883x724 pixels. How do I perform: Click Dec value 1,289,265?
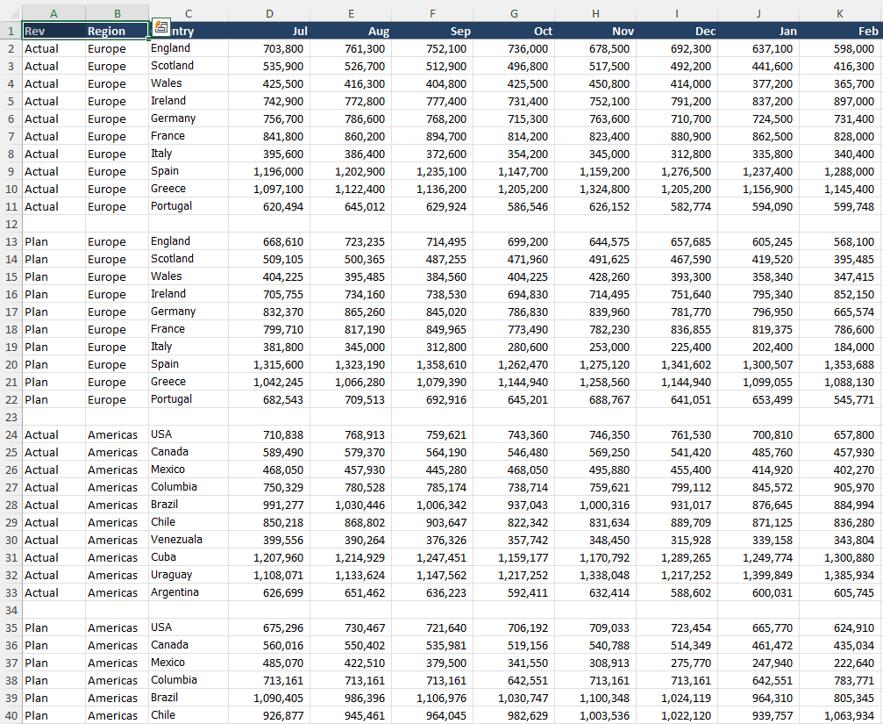(x=677, y=558)
